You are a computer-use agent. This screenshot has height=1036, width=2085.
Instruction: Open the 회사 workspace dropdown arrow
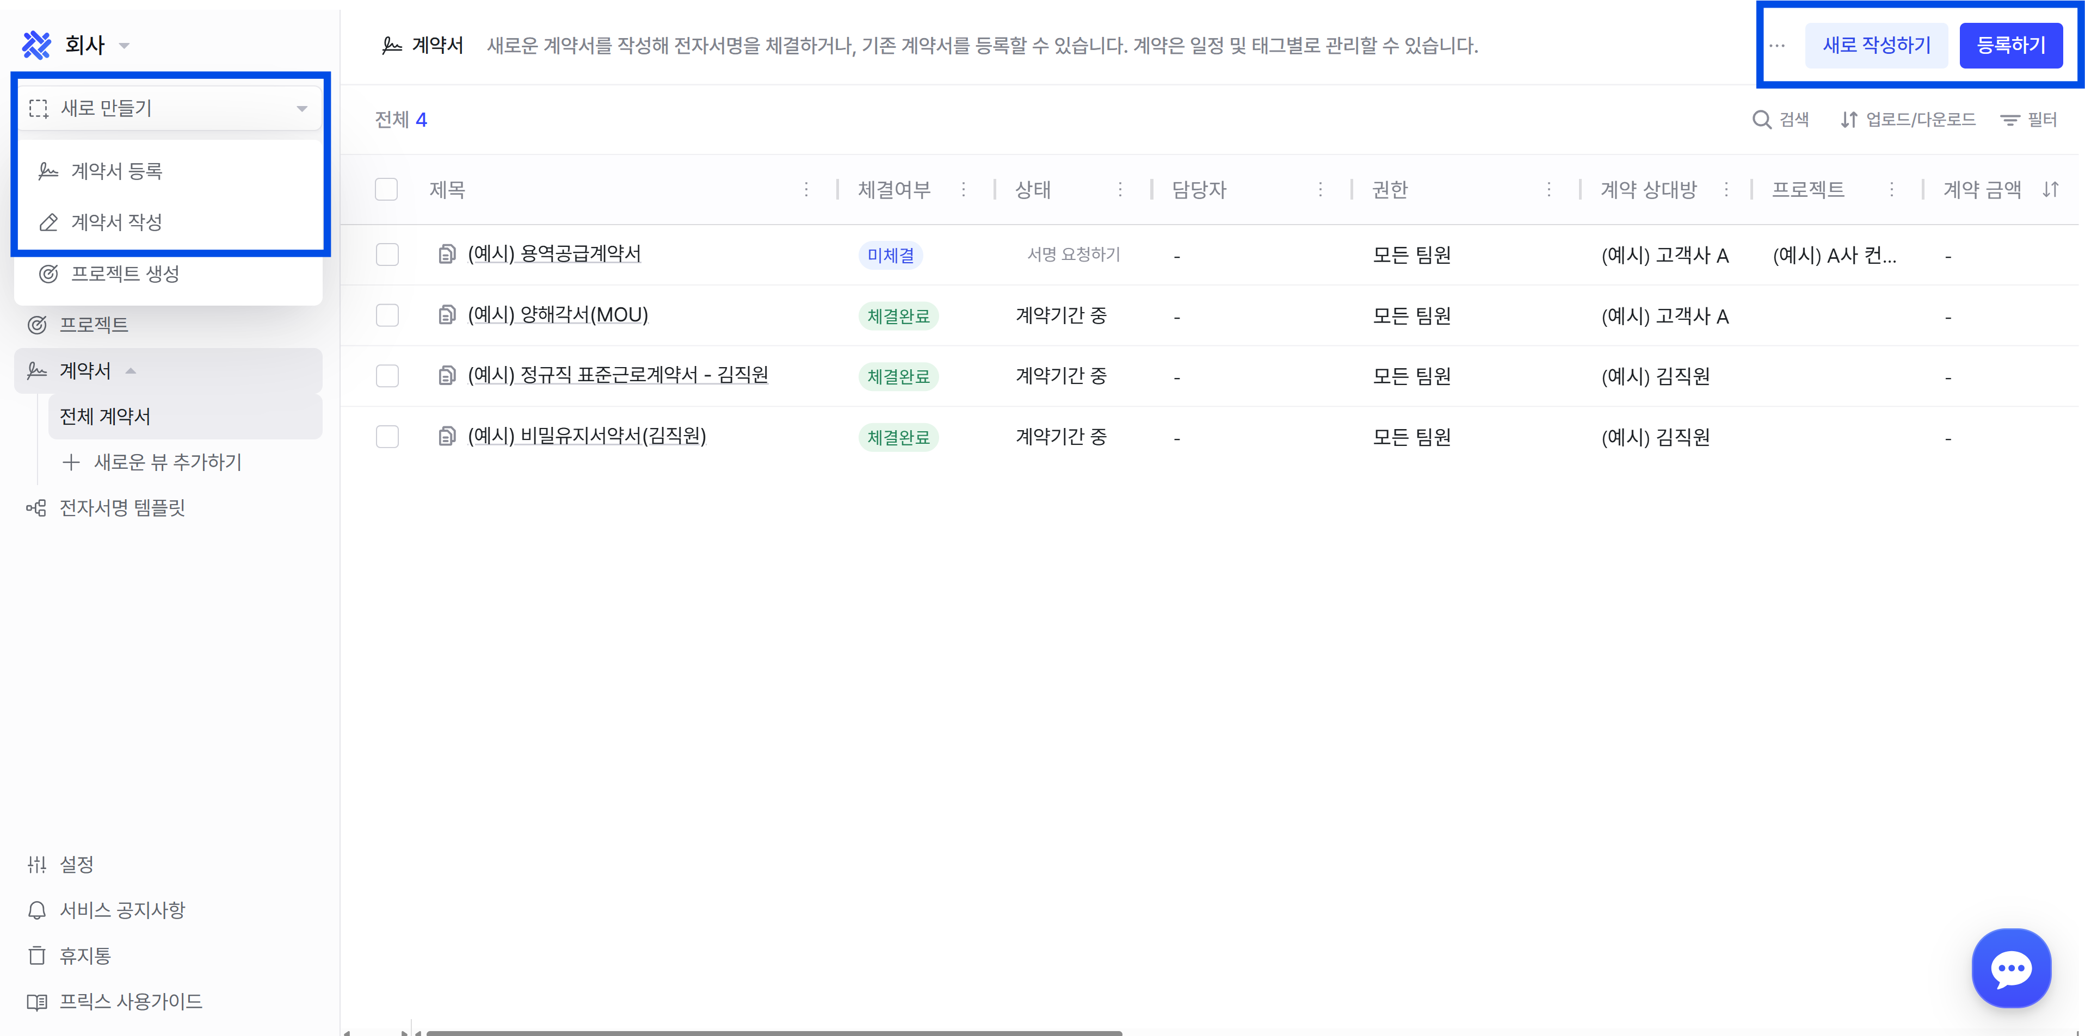tap(124, 45)
